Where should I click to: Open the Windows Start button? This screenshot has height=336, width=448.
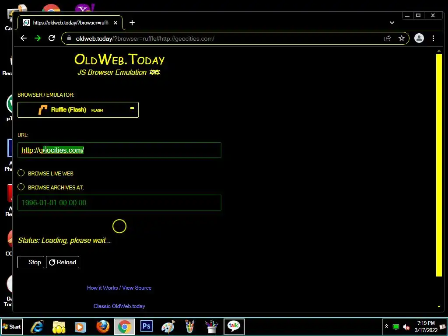click(12, 326)
